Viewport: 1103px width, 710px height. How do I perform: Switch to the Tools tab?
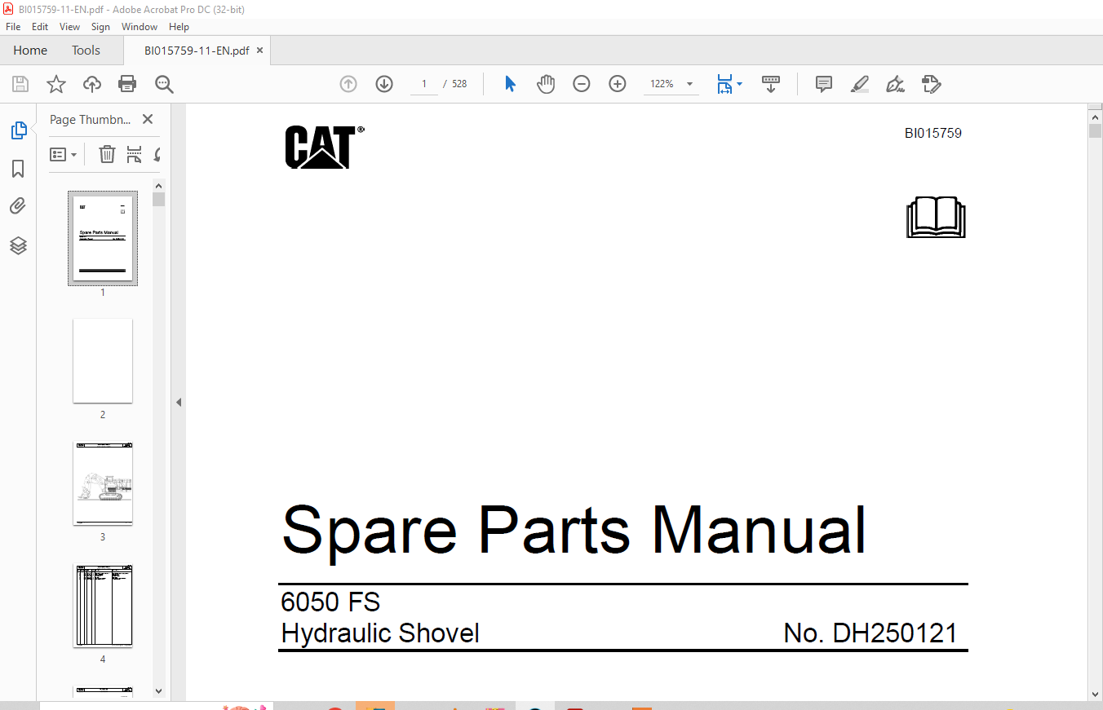pos(86,51)
